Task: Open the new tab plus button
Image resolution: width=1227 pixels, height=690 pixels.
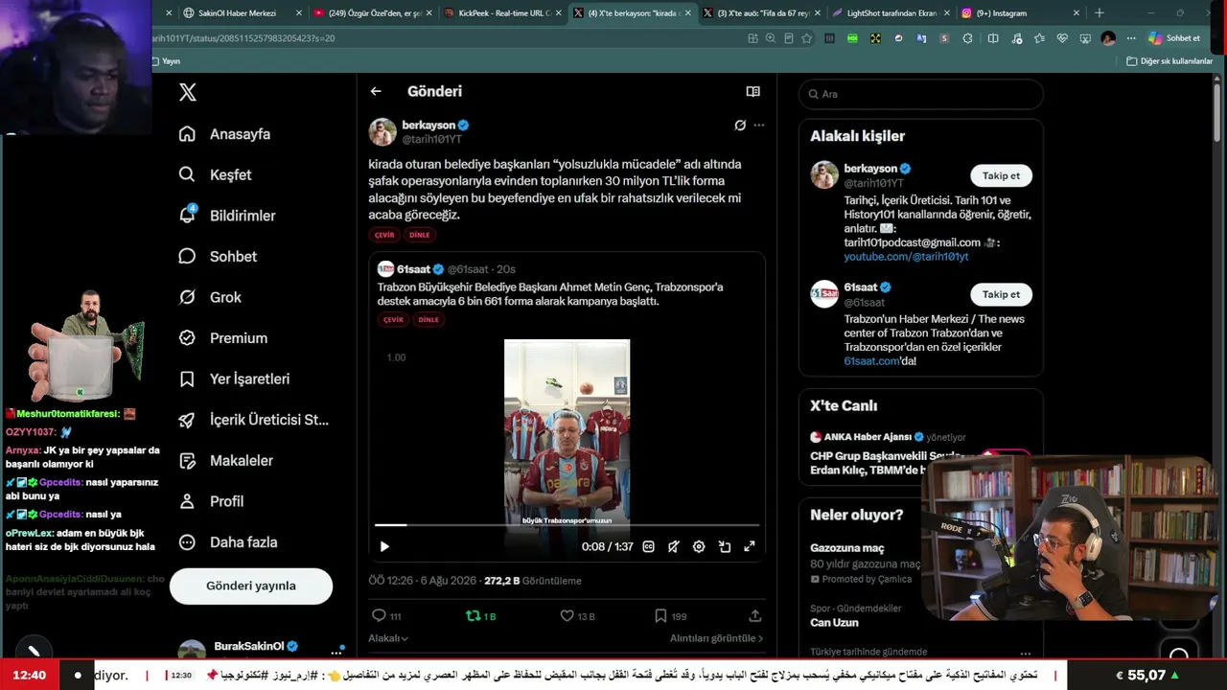Action: pos(1100,13)
